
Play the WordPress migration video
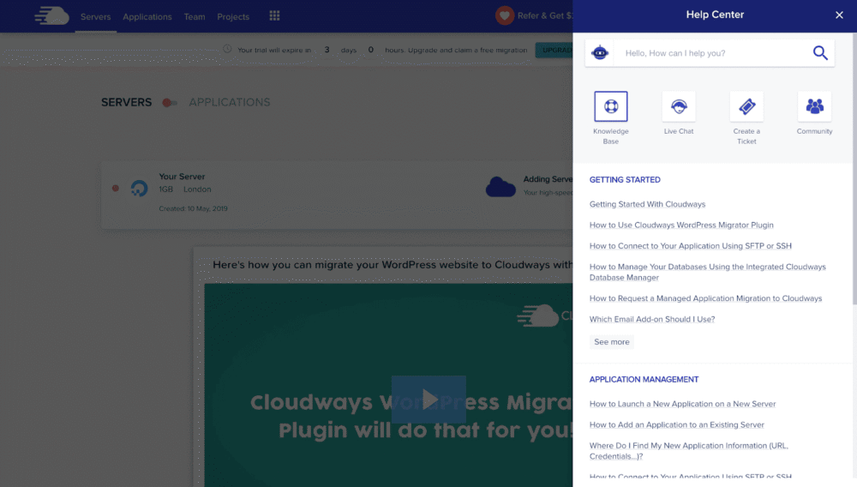click(x=428, y=399)
